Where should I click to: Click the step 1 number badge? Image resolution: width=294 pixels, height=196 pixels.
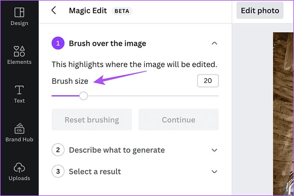(x=58, y=43)
